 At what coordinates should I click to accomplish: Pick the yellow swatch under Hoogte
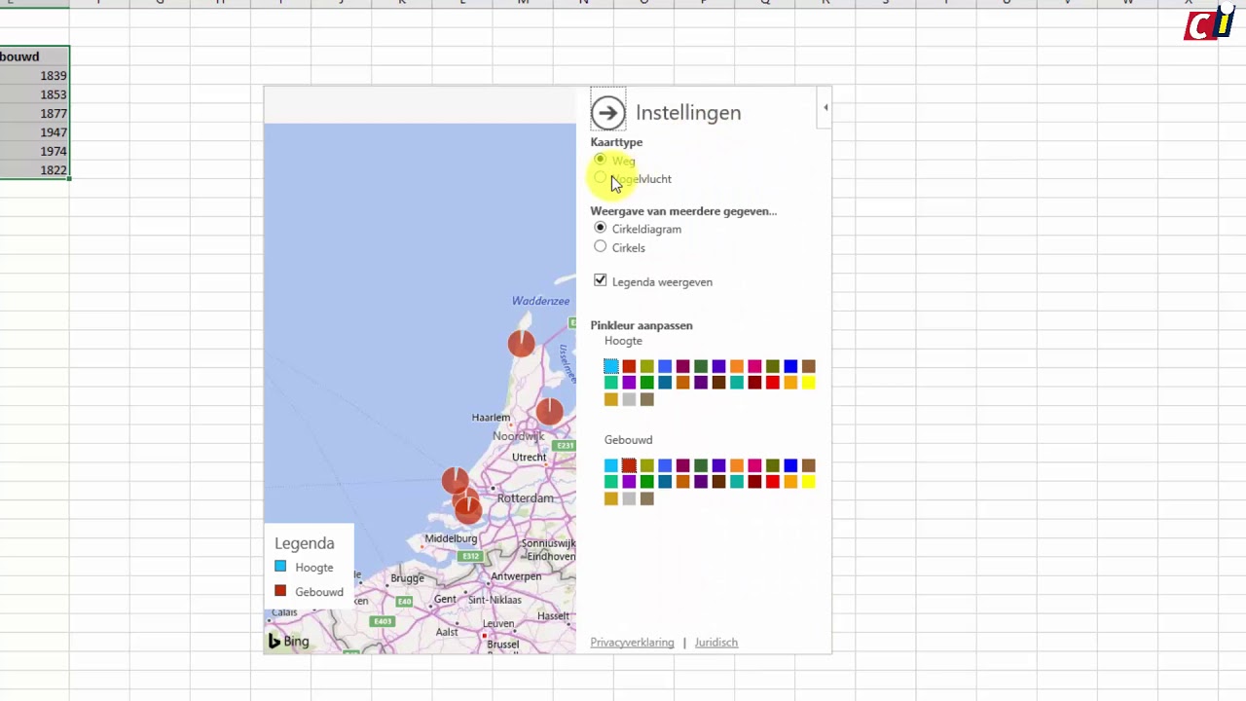pyautogui.click(x=808, y=383)
